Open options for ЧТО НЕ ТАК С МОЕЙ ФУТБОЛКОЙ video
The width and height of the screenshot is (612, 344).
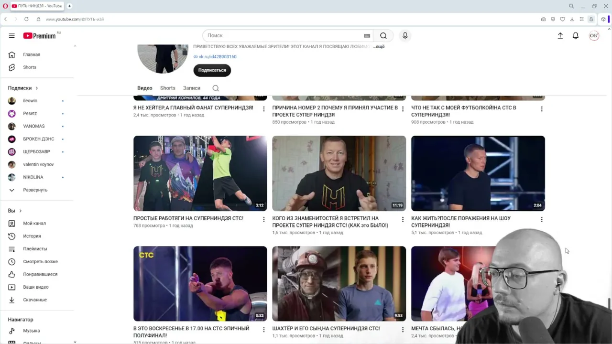coord(542,109)
